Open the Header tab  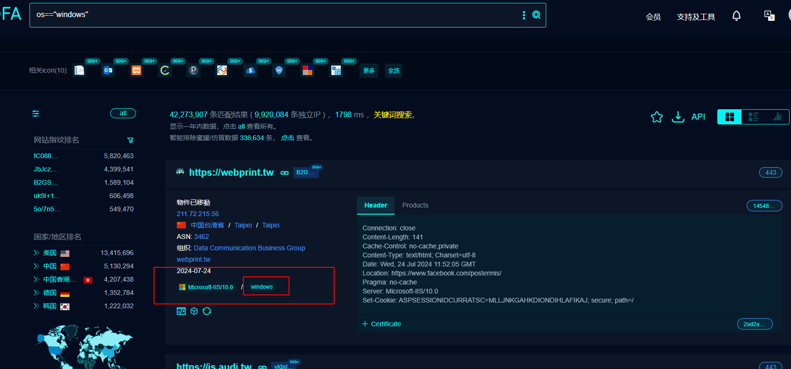[x=376, y=205]
